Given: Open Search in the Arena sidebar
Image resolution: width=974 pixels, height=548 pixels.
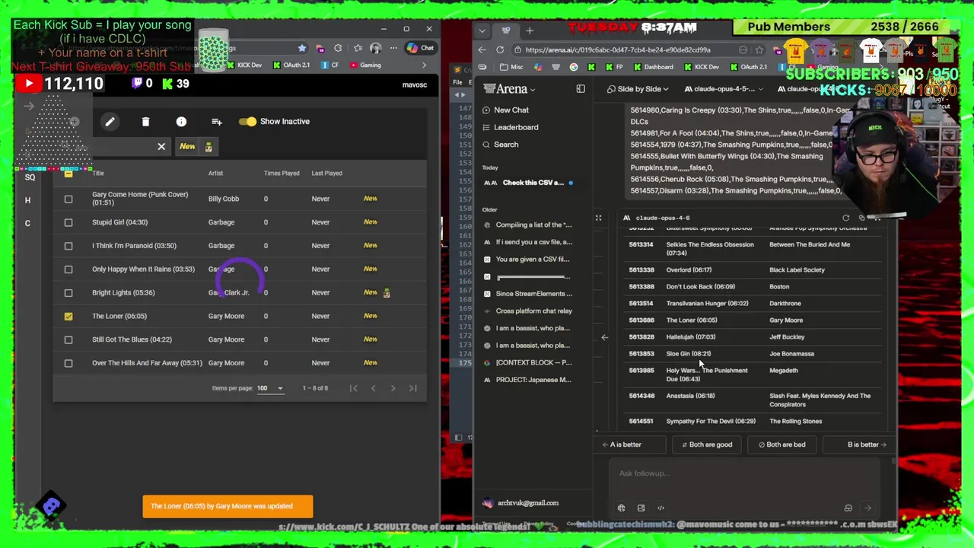Looking at the screenshot, I should pyautogui.click(x=501, y=145).
